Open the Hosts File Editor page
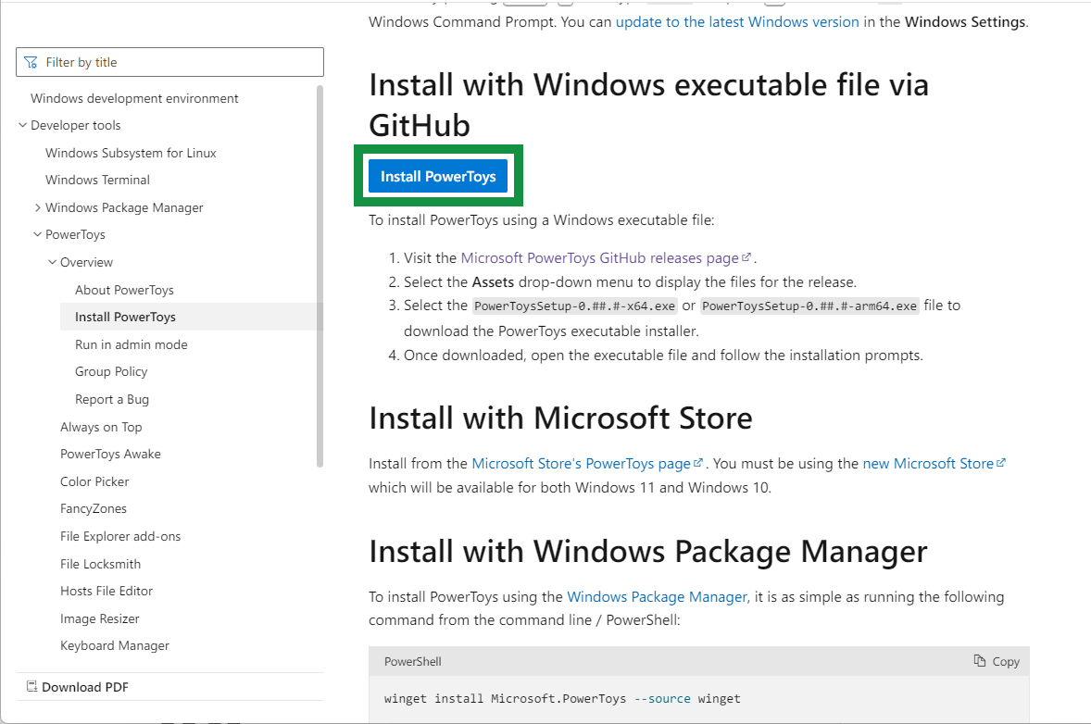Image resolution: width=1091 pixels, height=724 pixels. (107, 592)
